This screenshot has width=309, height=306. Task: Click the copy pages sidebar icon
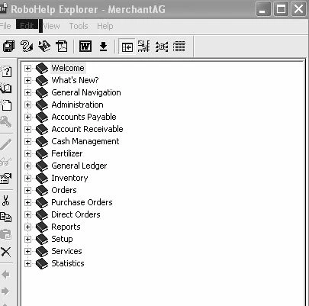tap(6, 217)
